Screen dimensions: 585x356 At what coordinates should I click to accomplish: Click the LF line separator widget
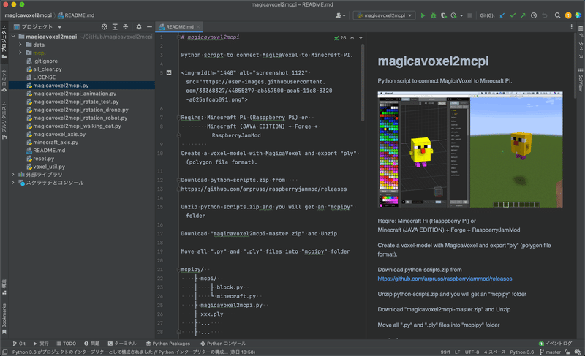point(458,352)
